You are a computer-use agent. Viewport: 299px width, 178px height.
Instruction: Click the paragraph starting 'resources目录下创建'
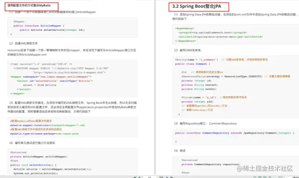[x=72, y=52]
